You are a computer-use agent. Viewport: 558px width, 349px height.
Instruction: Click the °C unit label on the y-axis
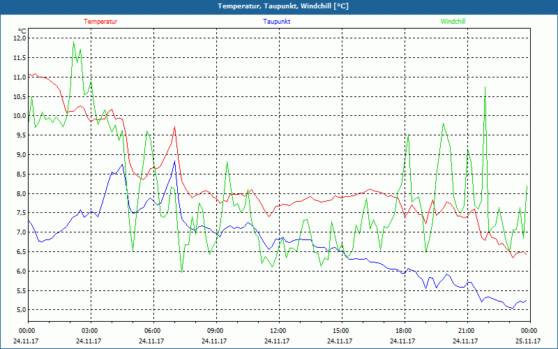coord(22,31)
